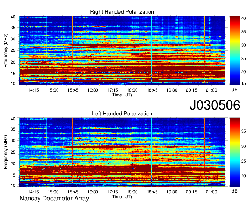Click the dB label of Left Handed colorbar
Viewport: 250px width, 203px height.
(x=235, y=191)
